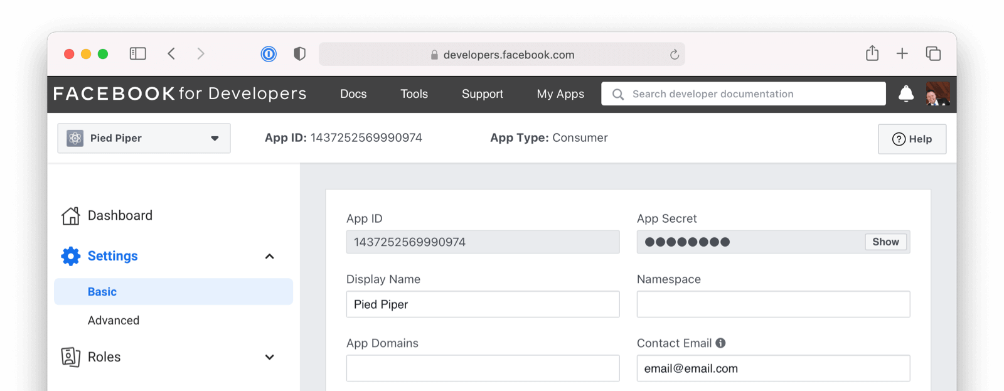Click the address bar lock icon
The width and height of the screenshot is (1004, 391).
434,55
